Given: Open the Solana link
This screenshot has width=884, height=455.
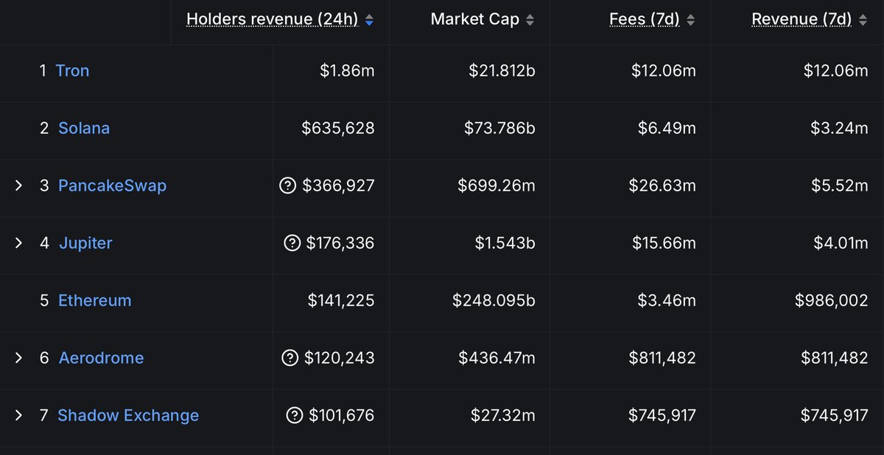Looking at the screenshot, I should tap(84, 128).
